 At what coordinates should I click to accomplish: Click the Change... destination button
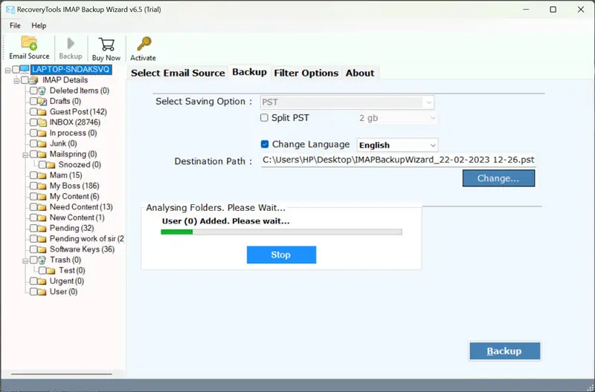coord(498,178)
